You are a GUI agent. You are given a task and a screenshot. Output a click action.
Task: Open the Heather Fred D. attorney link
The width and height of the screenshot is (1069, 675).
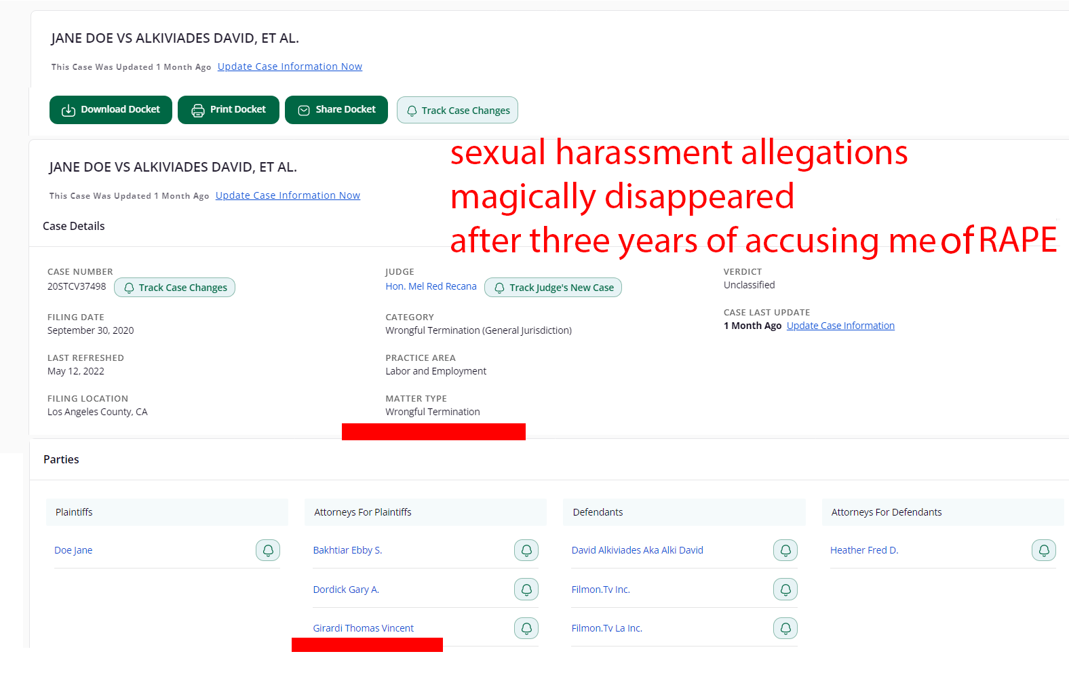click(863, 550)
